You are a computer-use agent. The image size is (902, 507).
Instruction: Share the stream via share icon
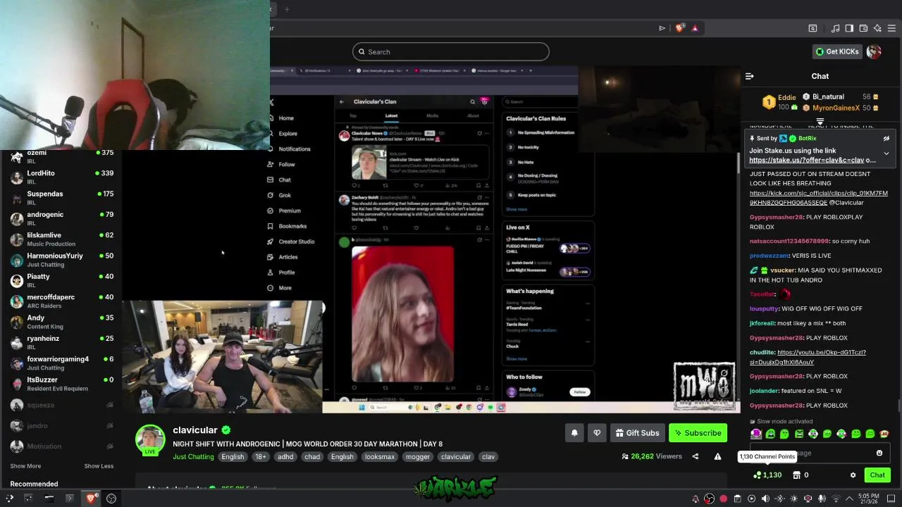(x=695, y=456)
